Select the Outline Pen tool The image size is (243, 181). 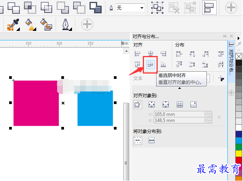66,24
